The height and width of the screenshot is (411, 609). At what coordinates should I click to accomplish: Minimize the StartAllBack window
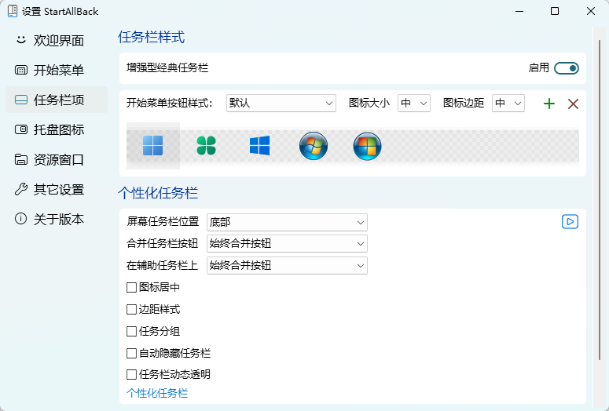[519, 11]
